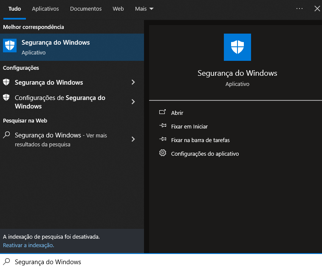Viewport: 322px width, 268px height.
Task: Click the shield icon in best match result
Action: [10, 46]
